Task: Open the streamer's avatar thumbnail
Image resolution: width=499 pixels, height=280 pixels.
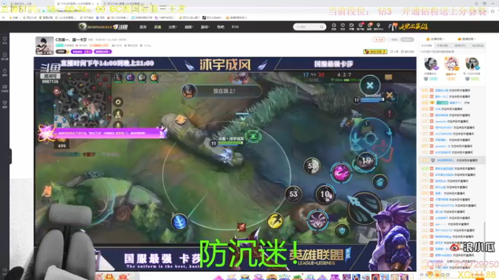Action: [44, 45]
